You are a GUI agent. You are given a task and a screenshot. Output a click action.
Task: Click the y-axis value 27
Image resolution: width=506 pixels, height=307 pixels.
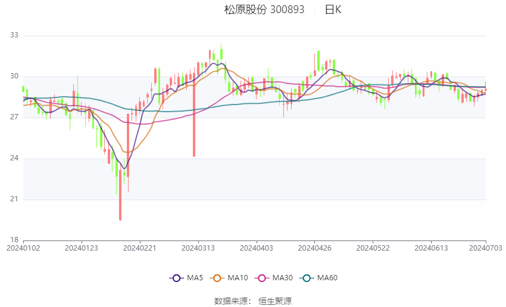[14, 117]
